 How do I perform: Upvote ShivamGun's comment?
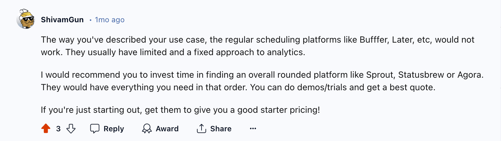[46, 128]
